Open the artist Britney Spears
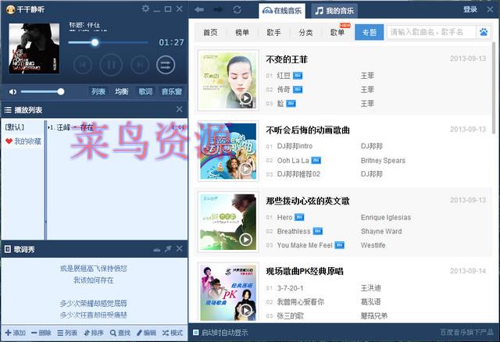 click(383, 160)
